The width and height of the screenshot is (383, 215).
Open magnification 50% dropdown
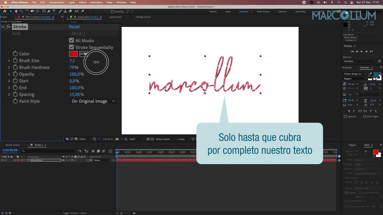click(x=85, y=139)
